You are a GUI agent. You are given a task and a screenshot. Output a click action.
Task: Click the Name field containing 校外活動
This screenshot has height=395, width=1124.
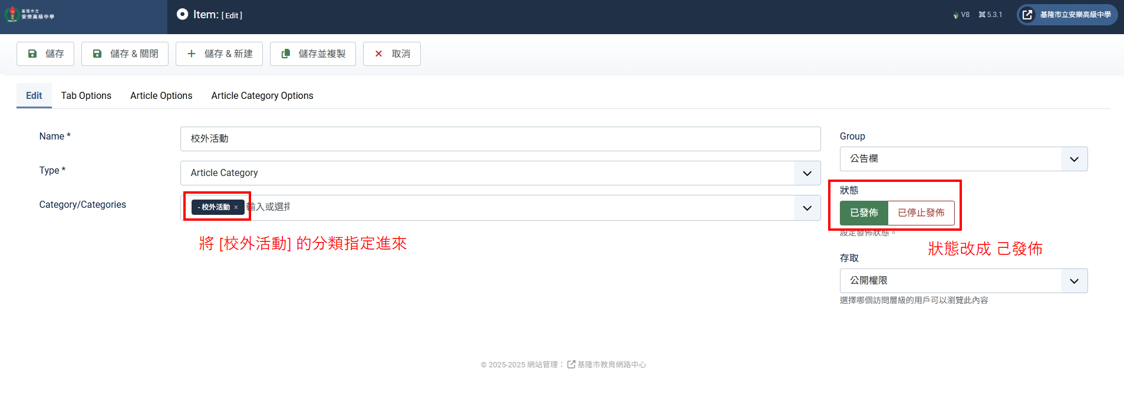pos(500,139)
